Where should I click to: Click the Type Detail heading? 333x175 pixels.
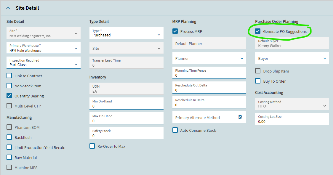99,21
